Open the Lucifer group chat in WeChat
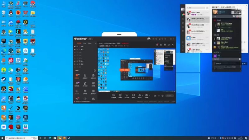Screen dimensions: 249x140 [197, 32]
